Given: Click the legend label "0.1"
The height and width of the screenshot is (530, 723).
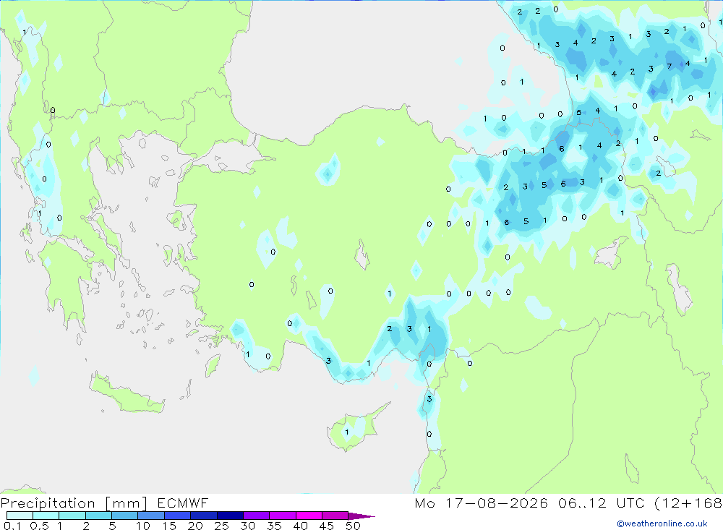Looking at the screenshot, I should 12,526.
